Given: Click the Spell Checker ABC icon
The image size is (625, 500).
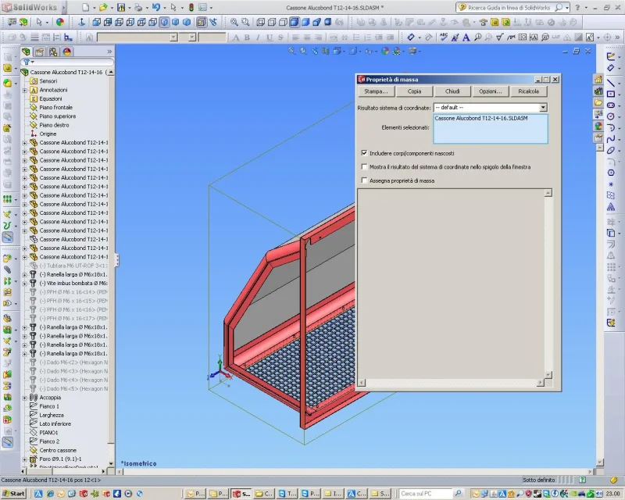Looking at the screenshot, I should [x=443, y=37].
